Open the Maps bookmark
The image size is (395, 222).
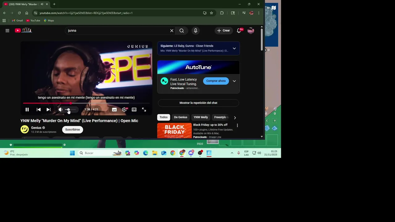[x=49, y=21]
